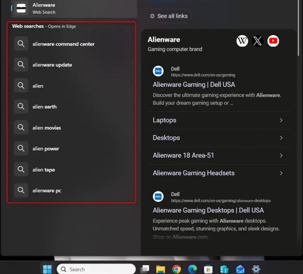
Task: Open Alienware Gaming | Dell USA link
Action: 194,84
